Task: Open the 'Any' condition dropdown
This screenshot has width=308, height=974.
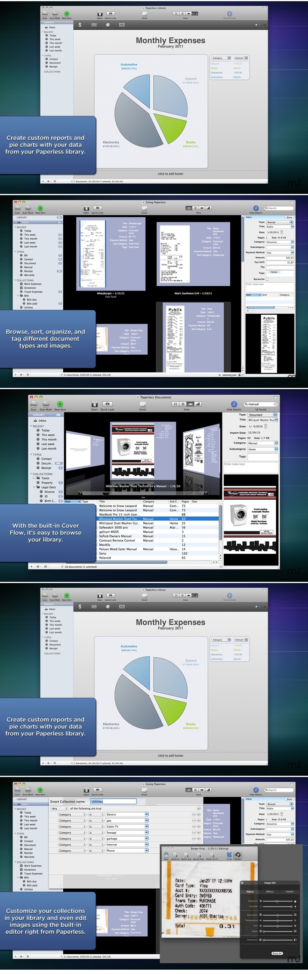Action: pos(60,809)
